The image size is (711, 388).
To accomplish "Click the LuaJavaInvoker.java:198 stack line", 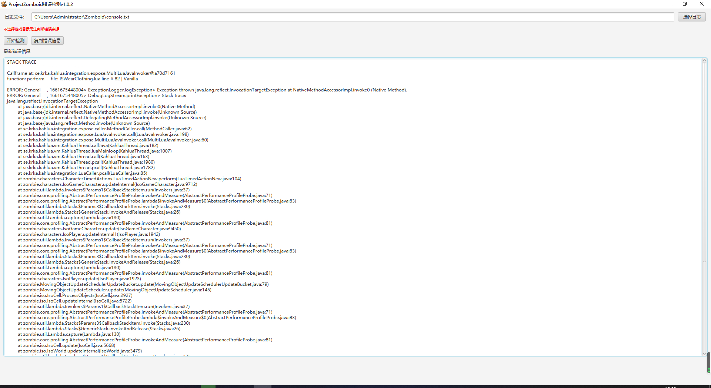I will tap(103, 134).
